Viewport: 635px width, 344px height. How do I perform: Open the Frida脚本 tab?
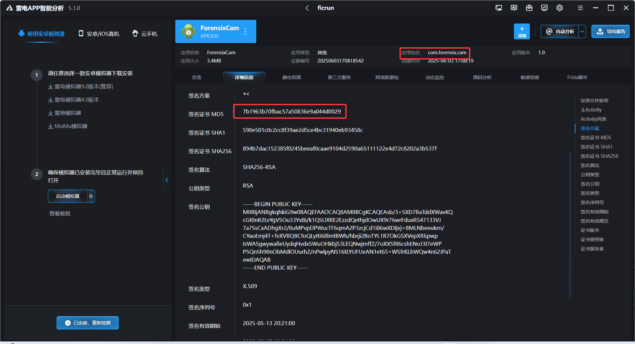coord(577,77)
